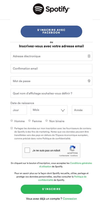Viewport: 100px width, 204px height.
Task: Select the Non binaire radio button
Action: [46, 121]
